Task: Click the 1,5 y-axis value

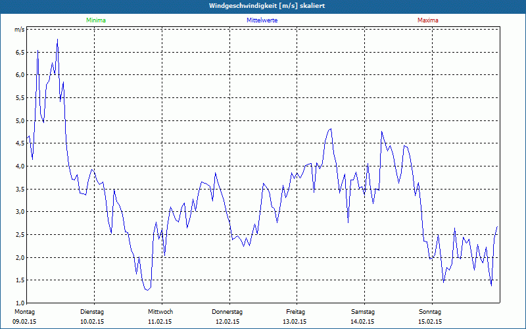Action: point(20,280)
